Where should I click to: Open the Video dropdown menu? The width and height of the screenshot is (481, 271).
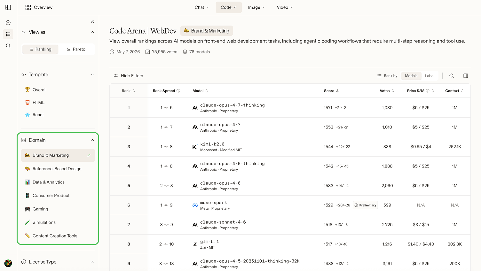[285, 7]
